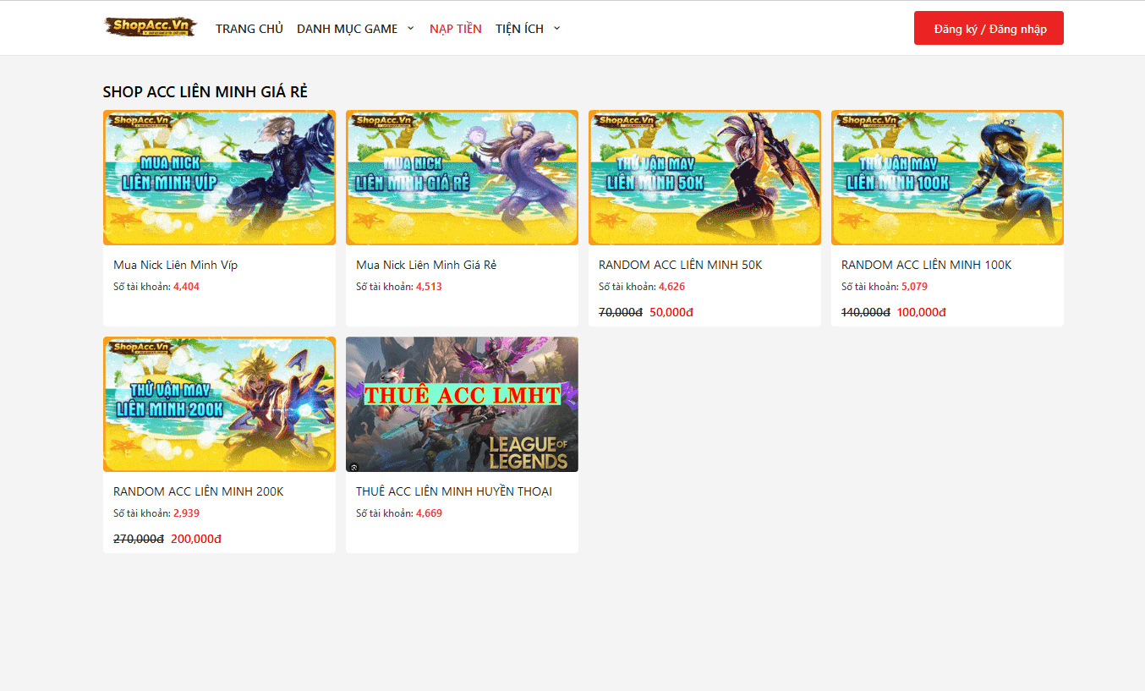Open TIỆN ÍCH menu
1145x691 pixels.
pos(519,29)
